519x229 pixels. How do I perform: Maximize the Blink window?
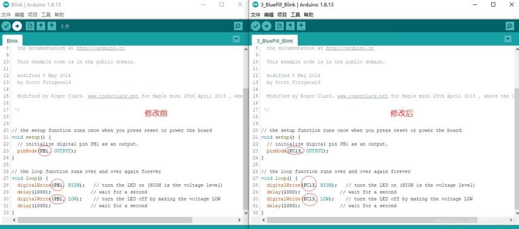pos(221,5)
